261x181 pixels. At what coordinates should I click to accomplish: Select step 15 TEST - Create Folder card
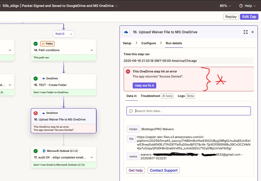click(x=64, y=85)
